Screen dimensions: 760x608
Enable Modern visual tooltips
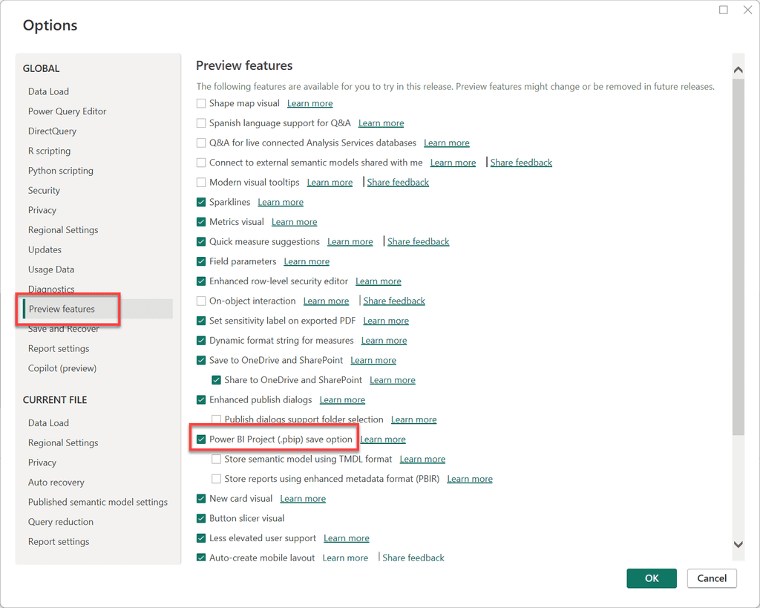200,182
